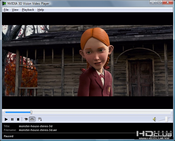
Task: Click the Play button
Action: [6, 119]
